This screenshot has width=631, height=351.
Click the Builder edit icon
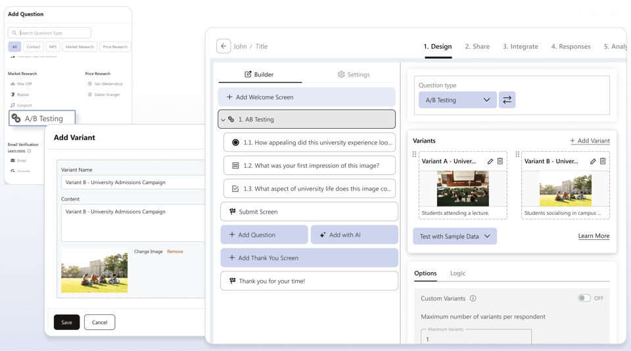coord(248,74)
